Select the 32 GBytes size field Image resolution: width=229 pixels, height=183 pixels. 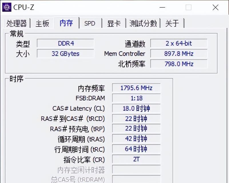tap(65, 53)
